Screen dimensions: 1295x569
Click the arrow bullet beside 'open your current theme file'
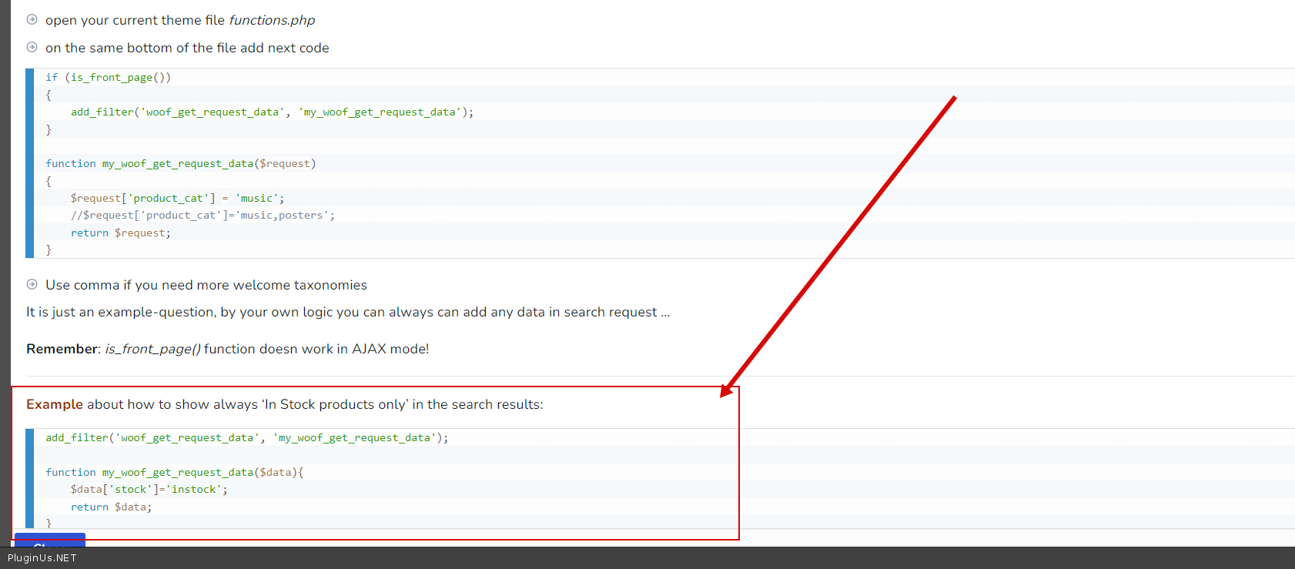coord(32,20)
